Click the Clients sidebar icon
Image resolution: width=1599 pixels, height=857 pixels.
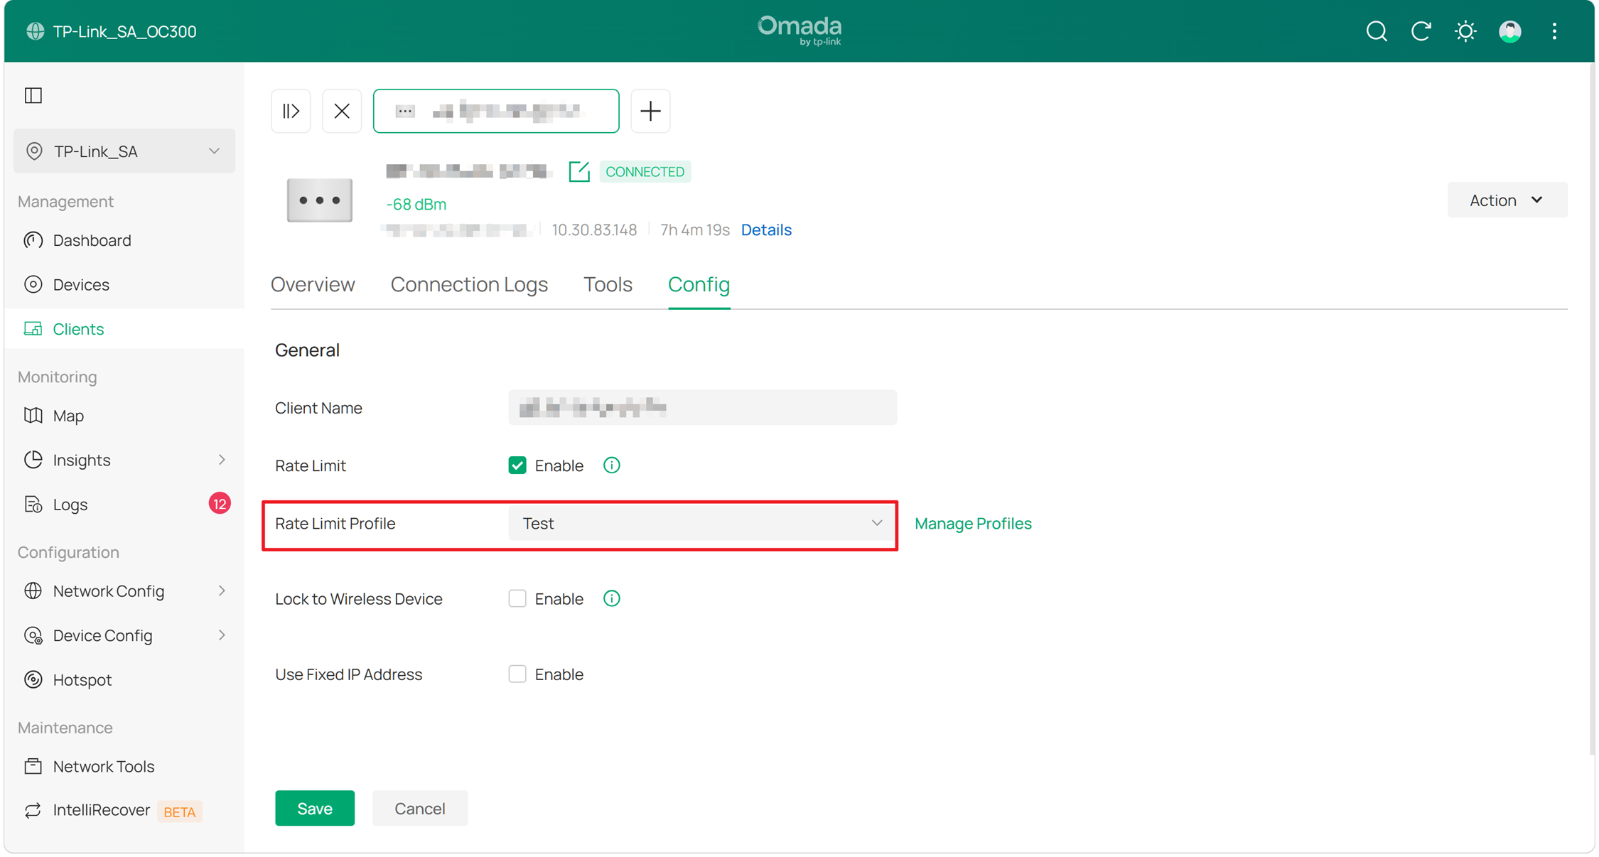33,328
